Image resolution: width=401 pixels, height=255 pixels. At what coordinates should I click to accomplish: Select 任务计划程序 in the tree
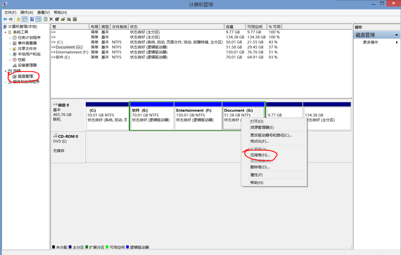tap(29, 37)
